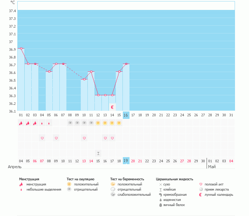Image resolution: width=249 pixels, height=216 pixels.
Task: Click the 'Май' month label
Action: [212, 167]
